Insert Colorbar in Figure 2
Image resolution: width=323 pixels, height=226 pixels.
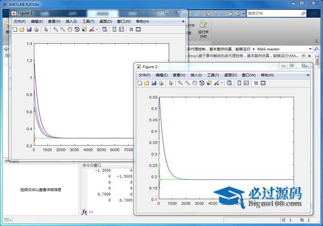tap(239, 83)
